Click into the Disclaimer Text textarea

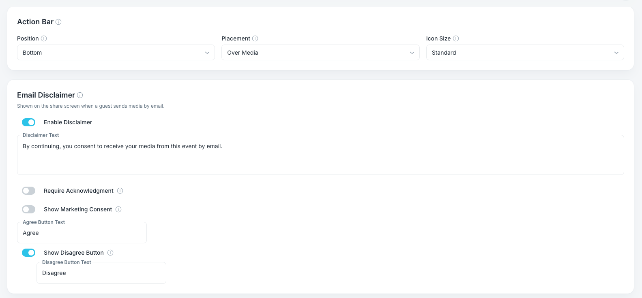tap(320, 155)
